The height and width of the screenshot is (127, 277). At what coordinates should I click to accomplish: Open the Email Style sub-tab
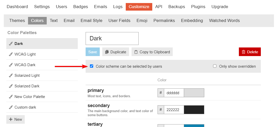click(91, 21)
